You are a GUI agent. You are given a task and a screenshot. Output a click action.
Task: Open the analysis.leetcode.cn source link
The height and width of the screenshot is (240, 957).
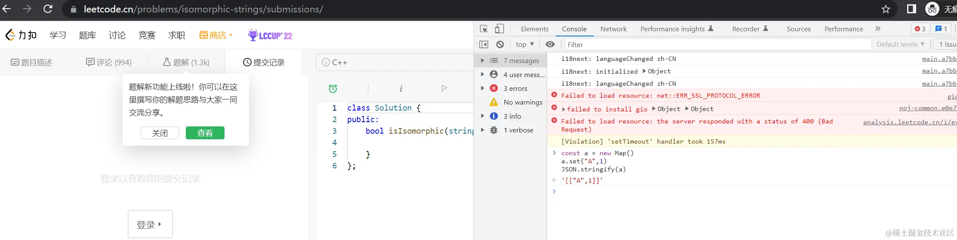(x=910, y=122)
